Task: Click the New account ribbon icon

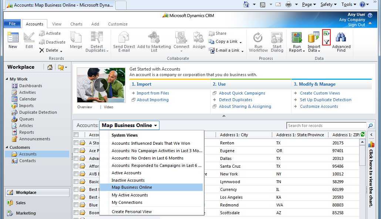Action: (x=13, y=38)
